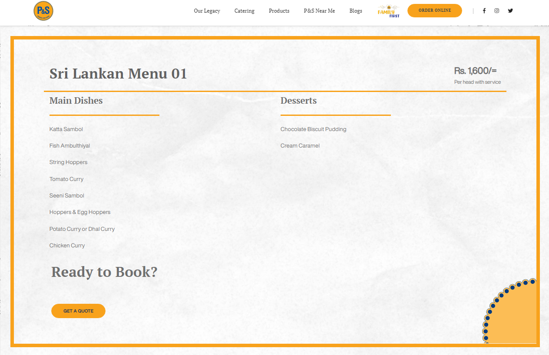Image resolution: width=549 pixels, height=355 pixels.
Task: Select the Desserts heading
Action: coord(298,101)
